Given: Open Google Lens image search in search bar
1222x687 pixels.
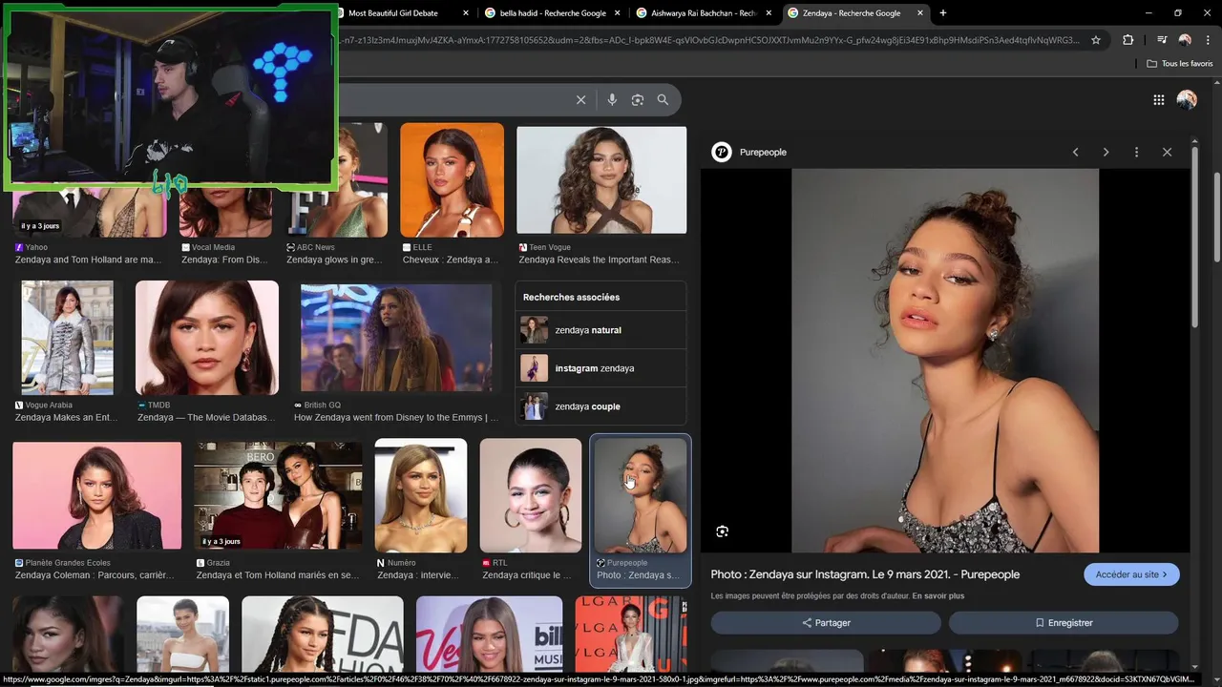Looking at the screenshot, I should tap(638, 99).
